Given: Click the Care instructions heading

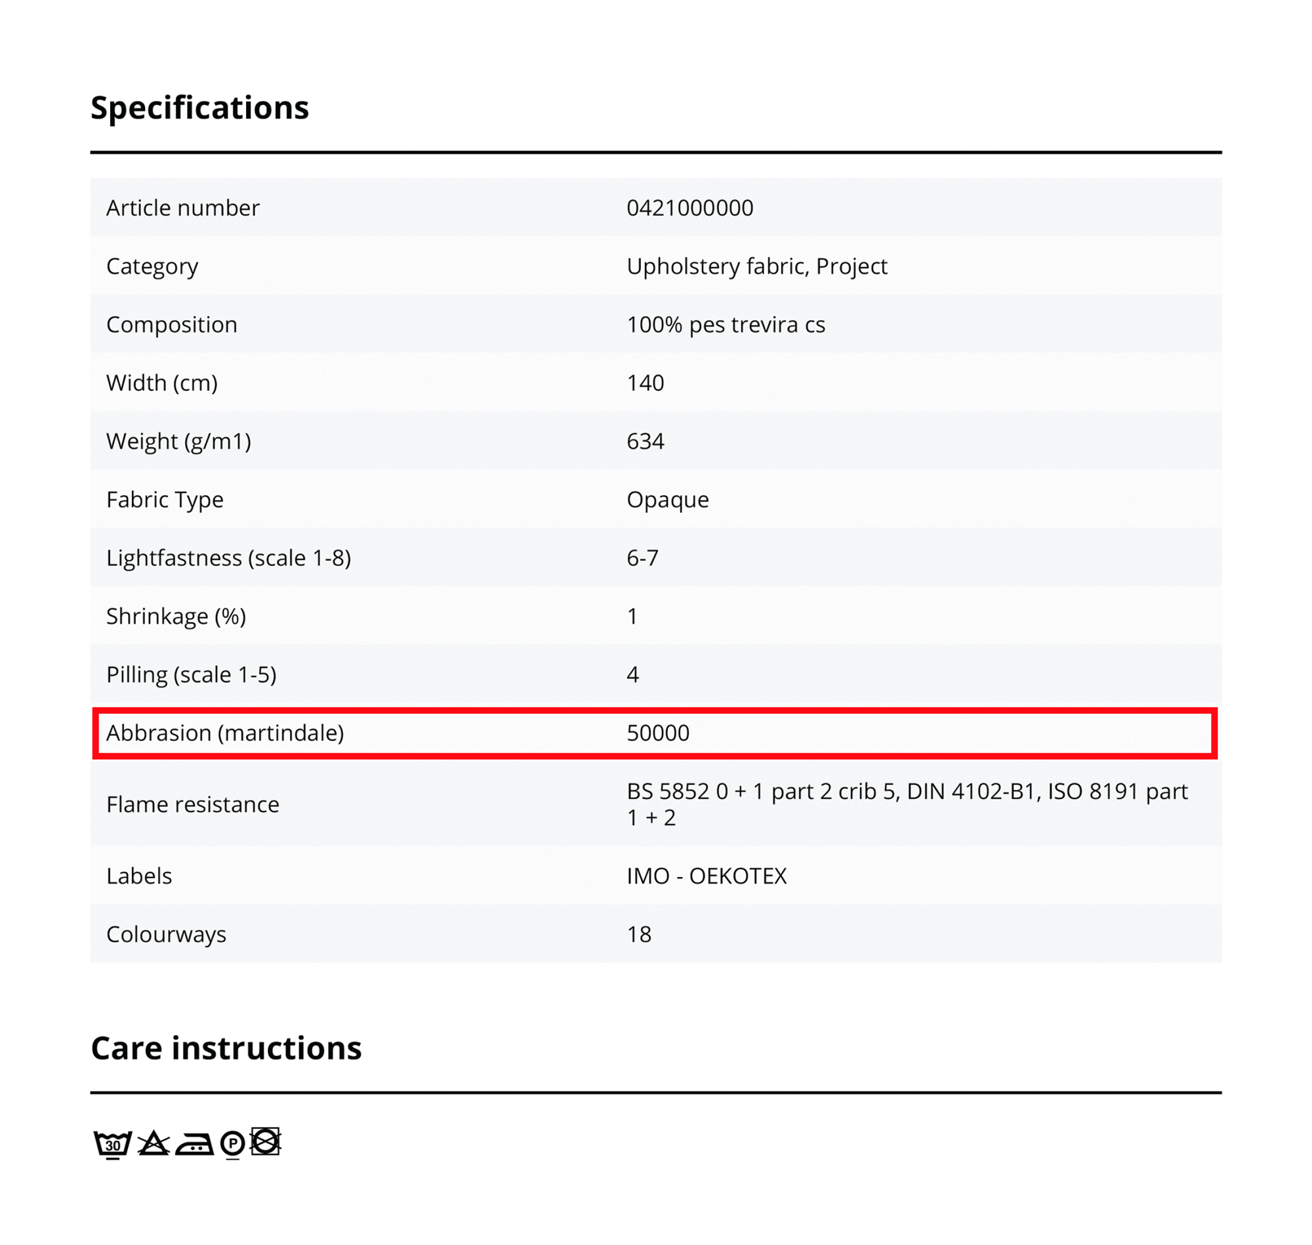Looking at the screenshot, I should point(226,1049).
